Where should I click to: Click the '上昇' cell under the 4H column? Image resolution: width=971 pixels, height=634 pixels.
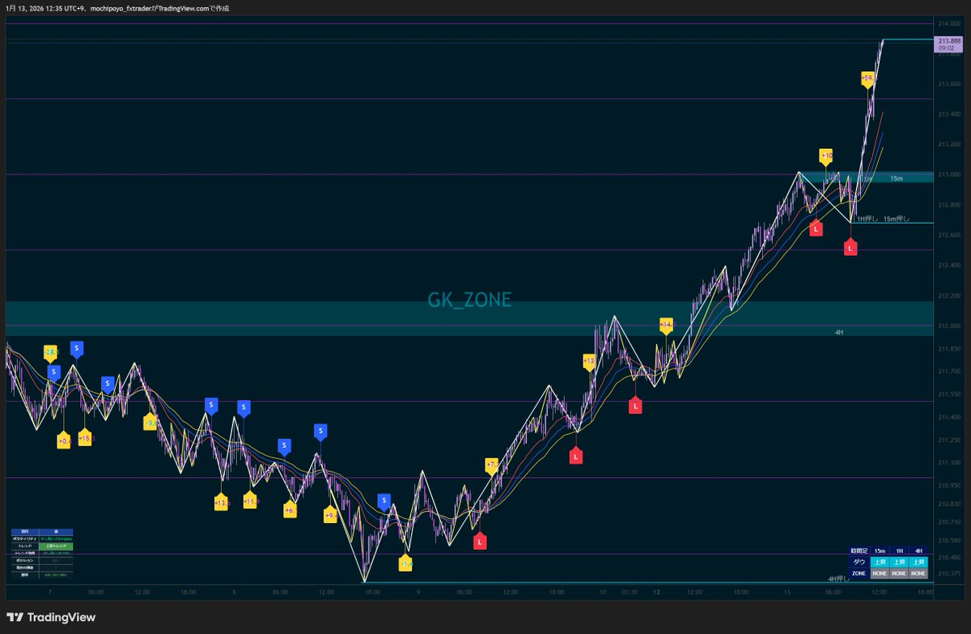pos(918,562)
